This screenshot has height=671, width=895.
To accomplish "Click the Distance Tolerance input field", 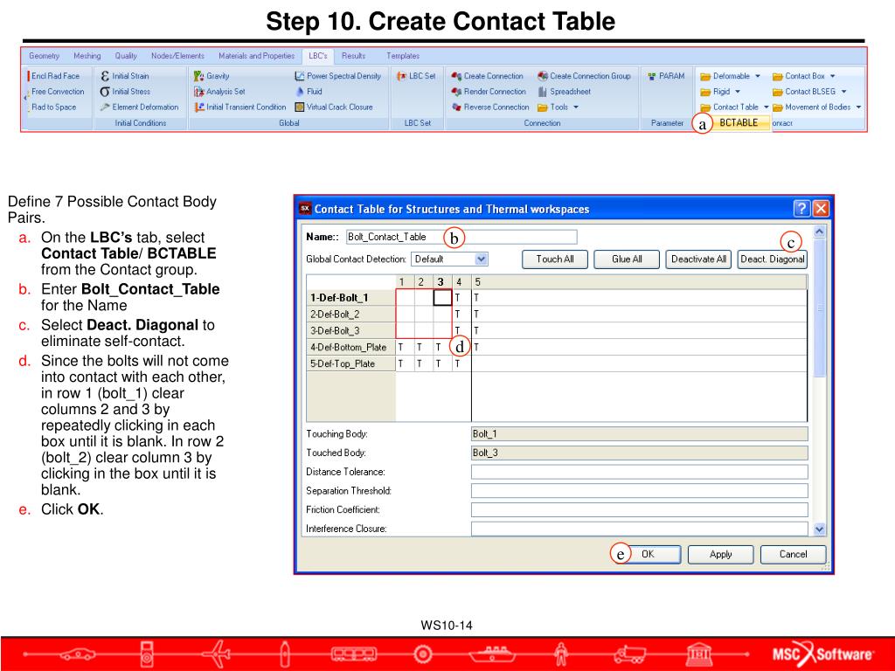I will 639,472.
